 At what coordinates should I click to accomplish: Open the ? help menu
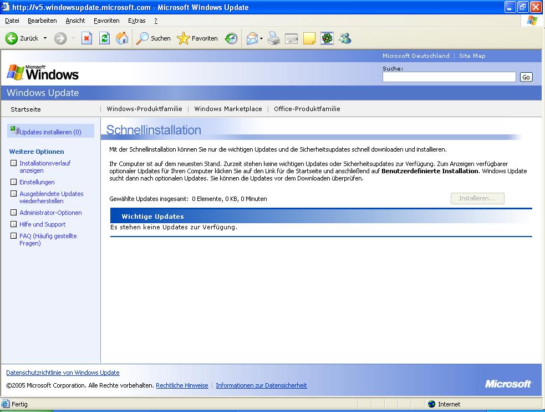point(156,21)
